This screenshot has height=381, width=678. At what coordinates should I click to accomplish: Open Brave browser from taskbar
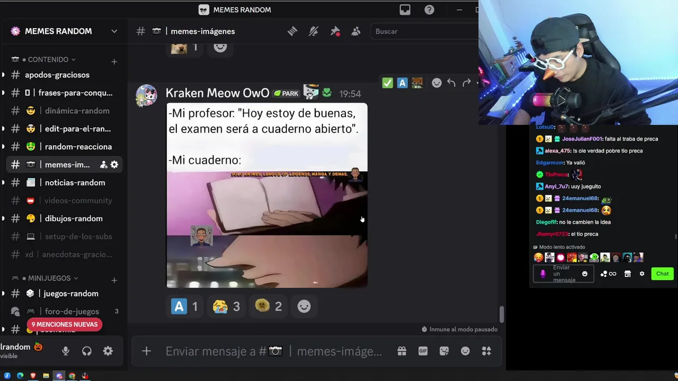[33, 376]
